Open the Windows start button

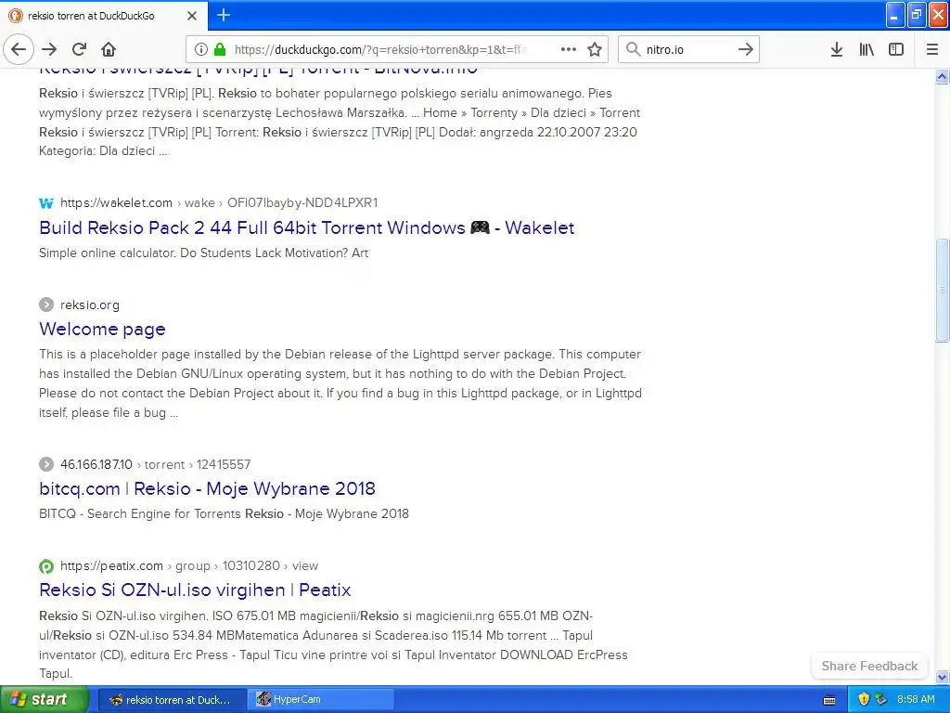coord(44,699)
